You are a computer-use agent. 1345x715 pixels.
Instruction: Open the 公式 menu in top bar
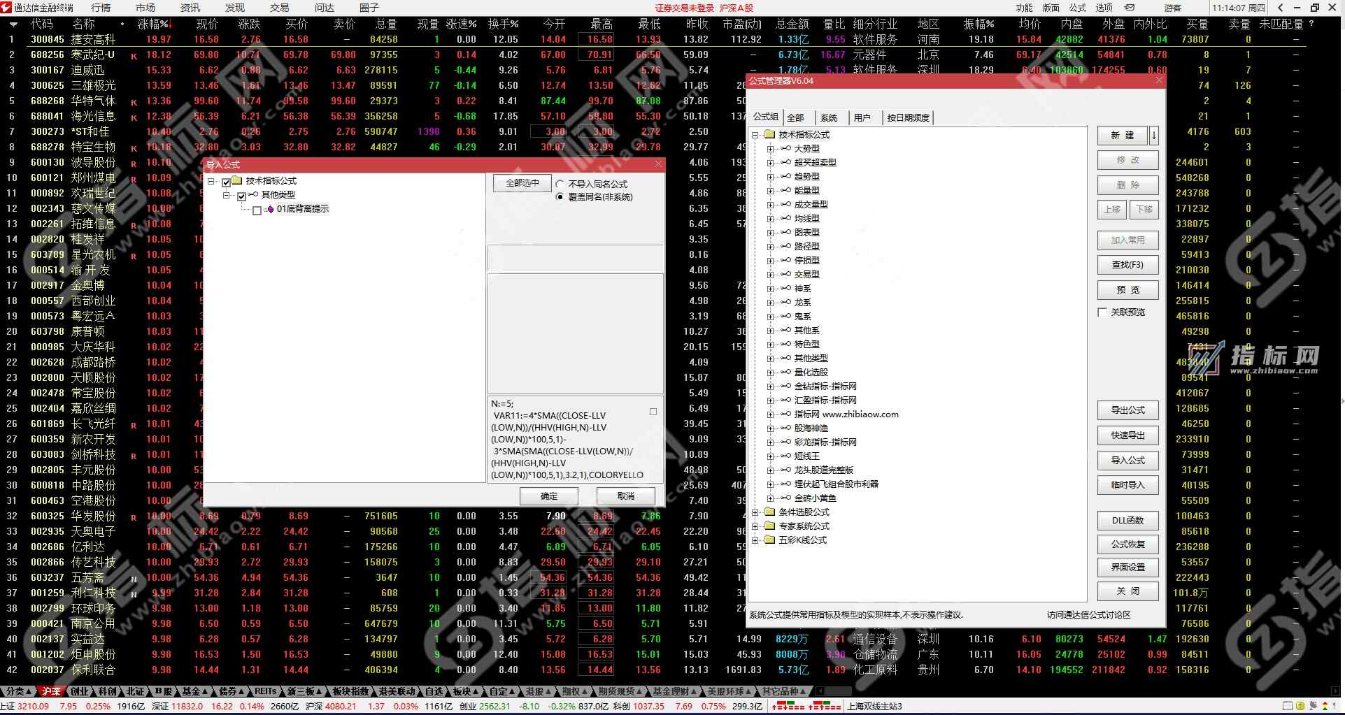(x=1077, y=8)
